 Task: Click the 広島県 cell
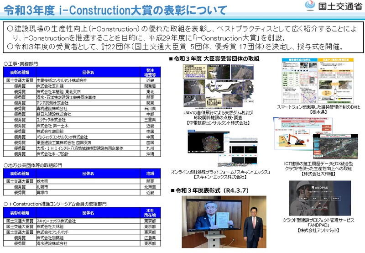pyautogui.click(x=150, y=238)
